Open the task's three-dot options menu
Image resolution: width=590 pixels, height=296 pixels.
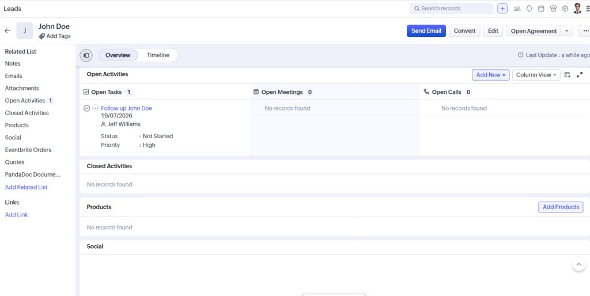click(x=96, y=108)
